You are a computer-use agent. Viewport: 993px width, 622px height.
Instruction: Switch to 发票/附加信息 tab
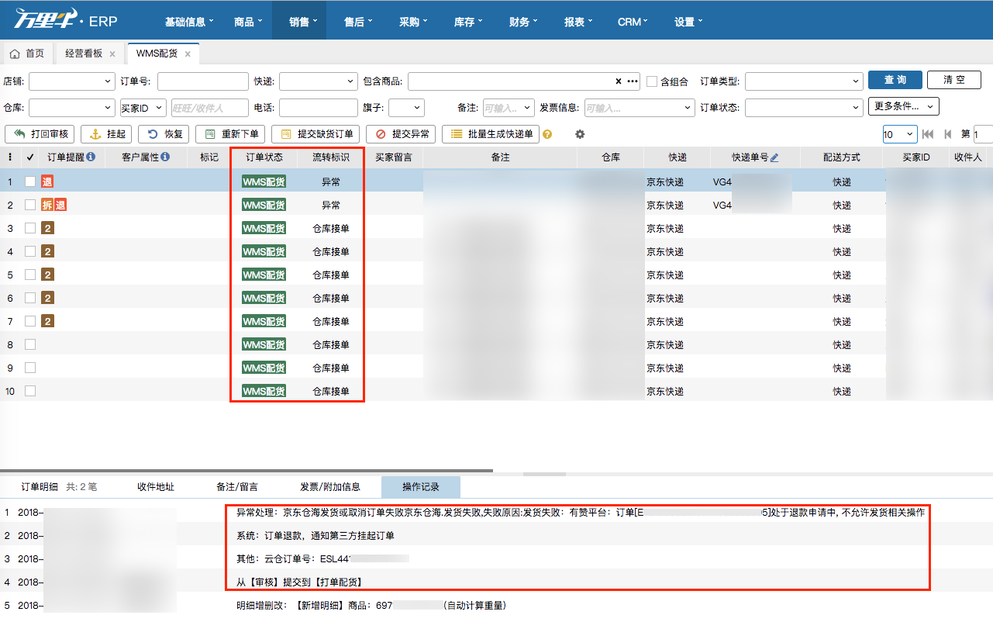(x=330, y=487)
